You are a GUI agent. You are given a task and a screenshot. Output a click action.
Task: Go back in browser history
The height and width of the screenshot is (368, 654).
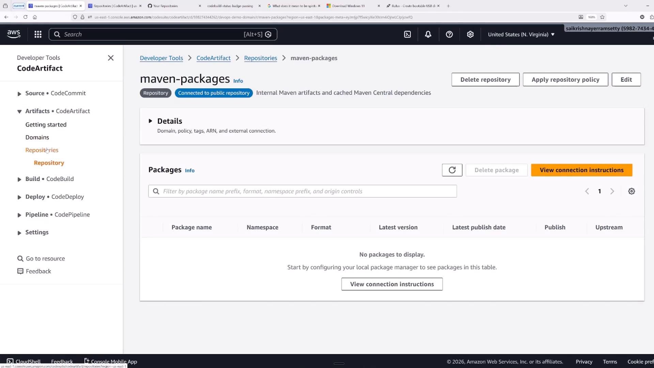click(6, 17)
